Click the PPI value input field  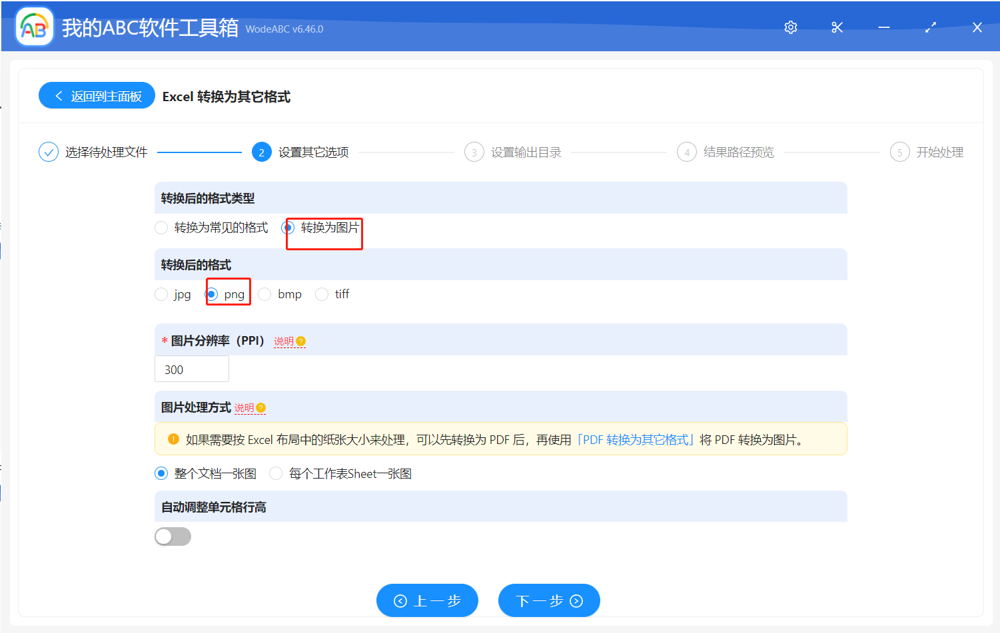(192, 368)
